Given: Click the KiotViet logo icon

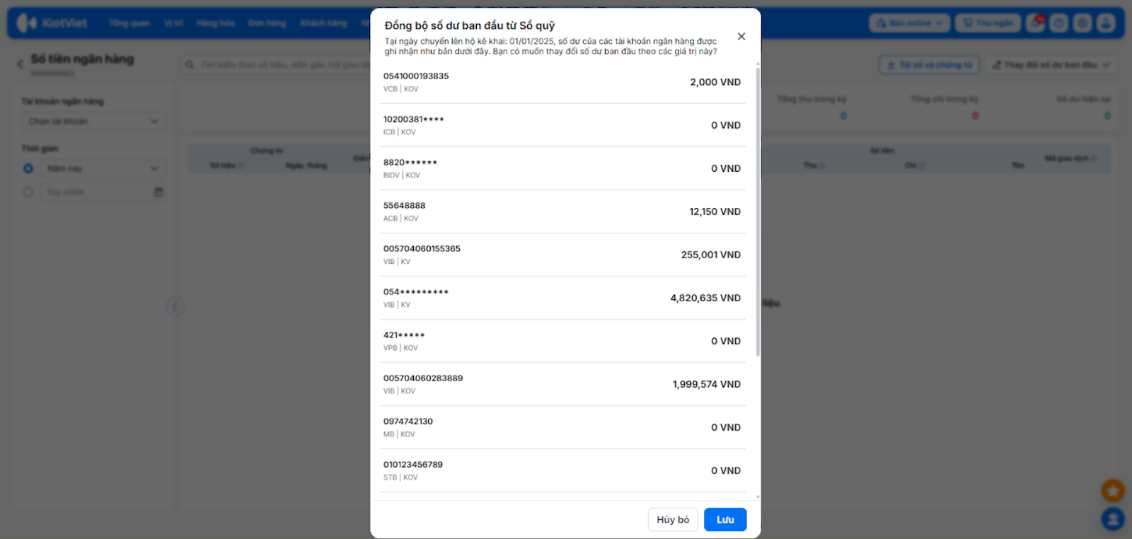Looking at the screenshot, I should [x=26, y=23].
